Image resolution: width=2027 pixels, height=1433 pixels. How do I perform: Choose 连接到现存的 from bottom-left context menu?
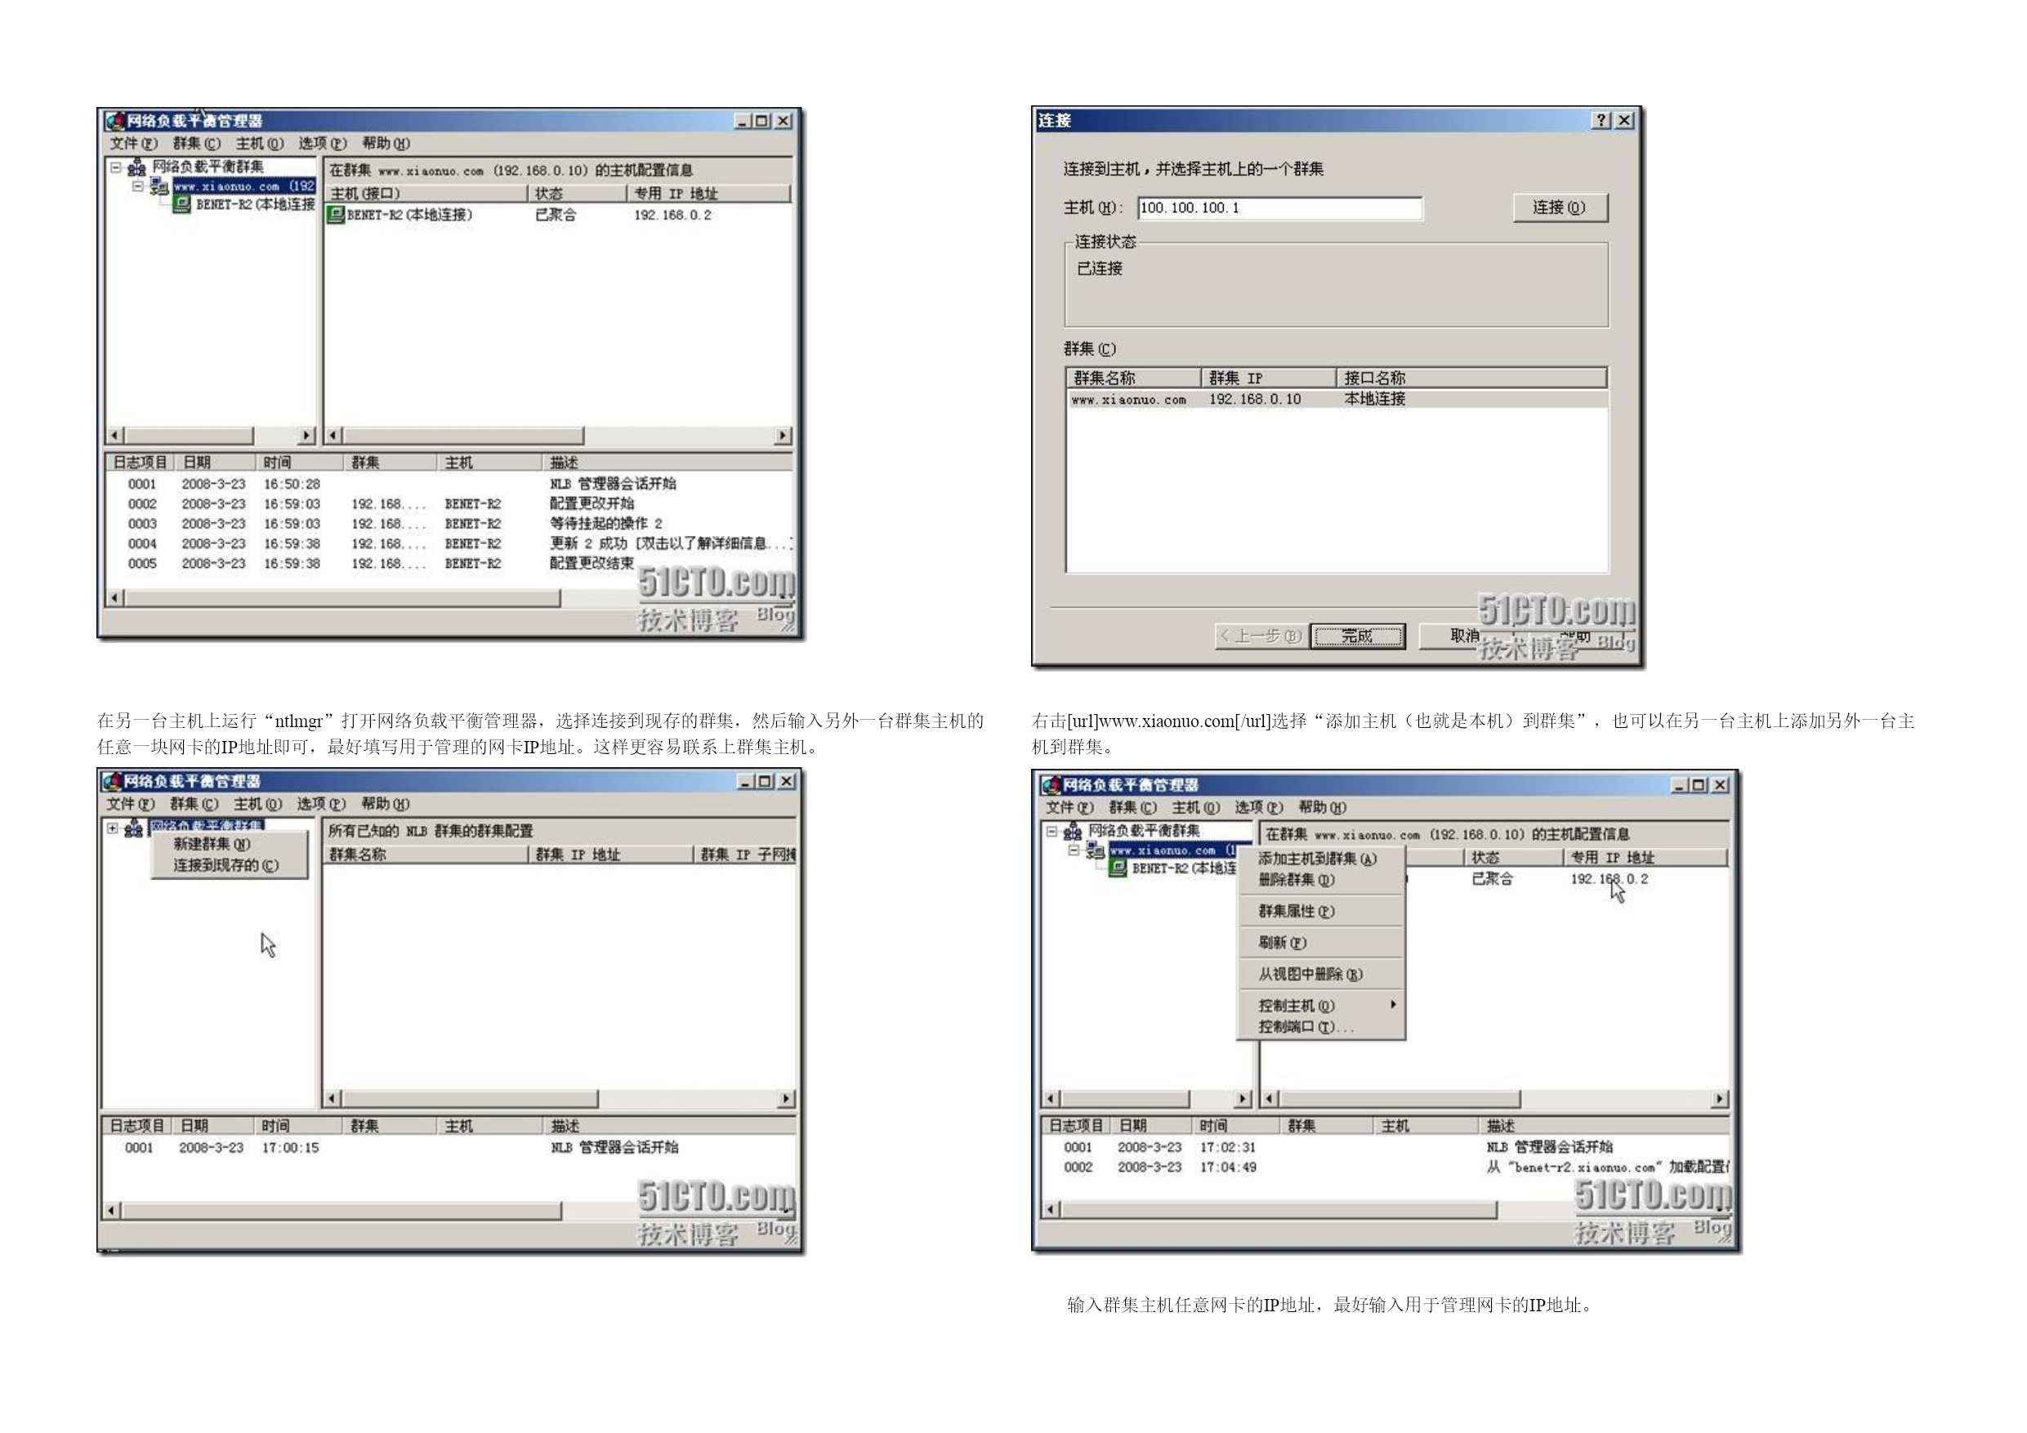pos(226,865)
